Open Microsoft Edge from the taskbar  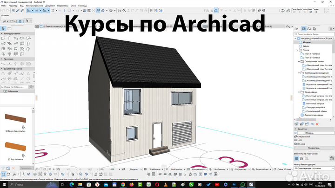pos(72,185)
